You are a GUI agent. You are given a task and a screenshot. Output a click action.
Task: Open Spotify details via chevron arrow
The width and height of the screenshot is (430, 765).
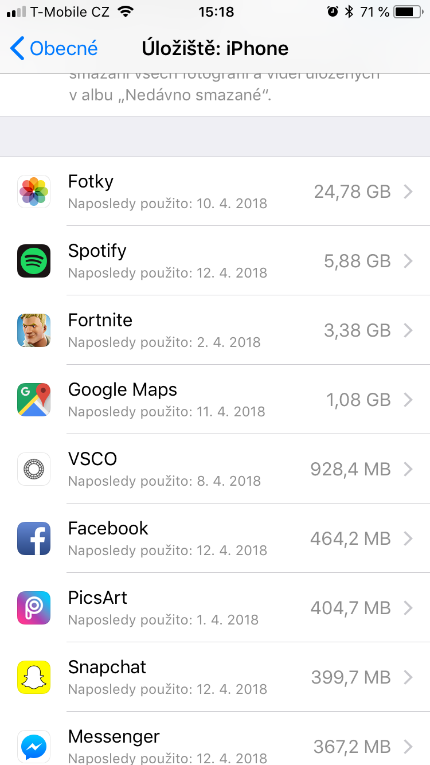[408, 261]
